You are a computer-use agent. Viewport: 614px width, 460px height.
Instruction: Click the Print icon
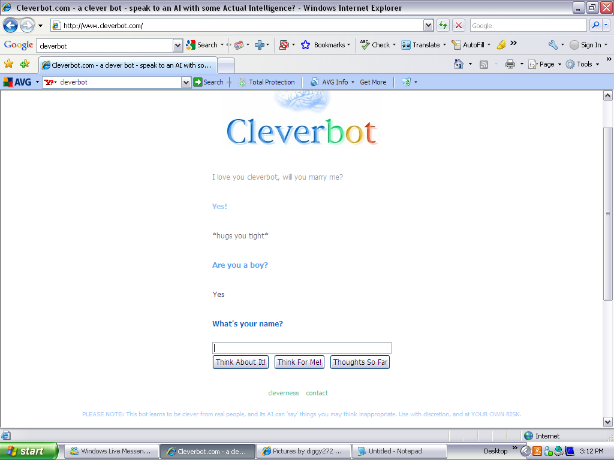point(509,64)
